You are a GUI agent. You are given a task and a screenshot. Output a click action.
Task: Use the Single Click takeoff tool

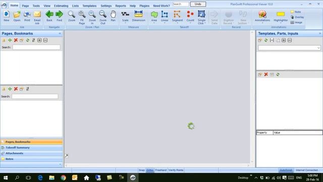click(x=201, y=17)
